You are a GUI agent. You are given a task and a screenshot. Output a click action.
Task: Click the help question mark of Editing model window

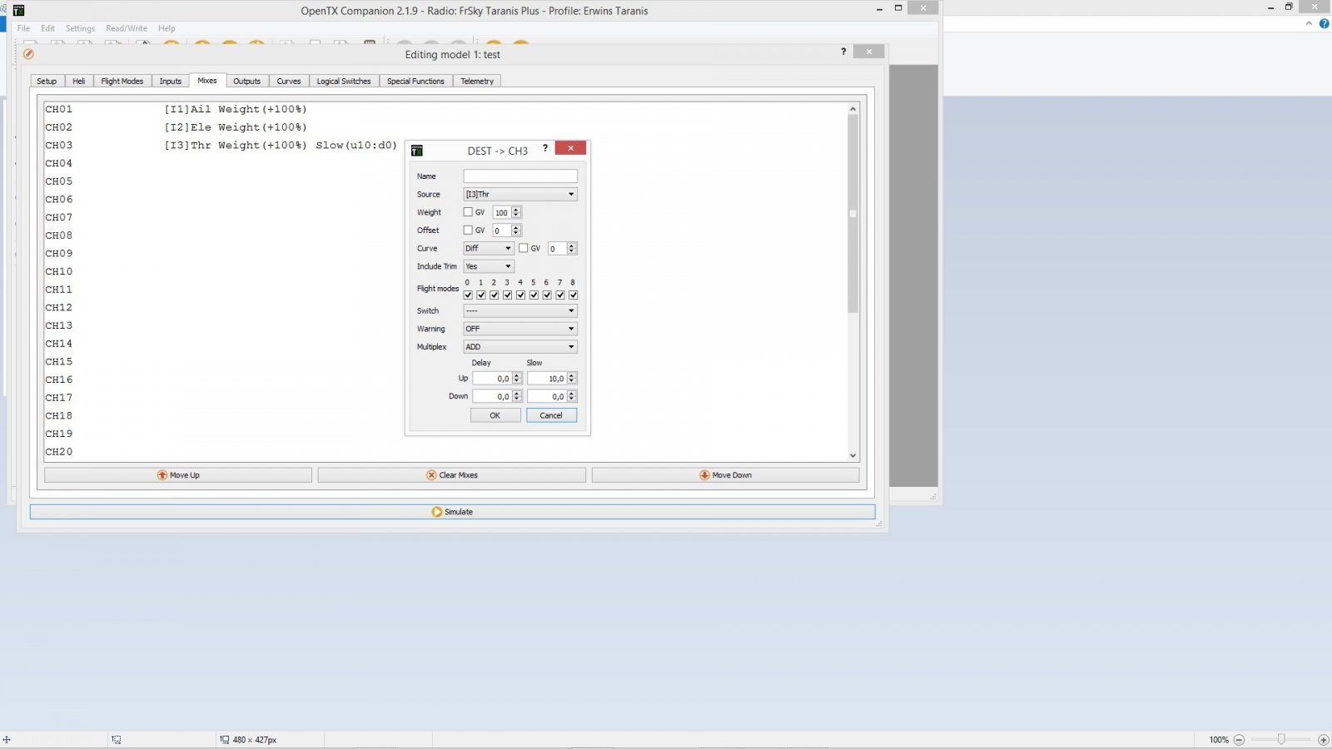tap(843, 52)
